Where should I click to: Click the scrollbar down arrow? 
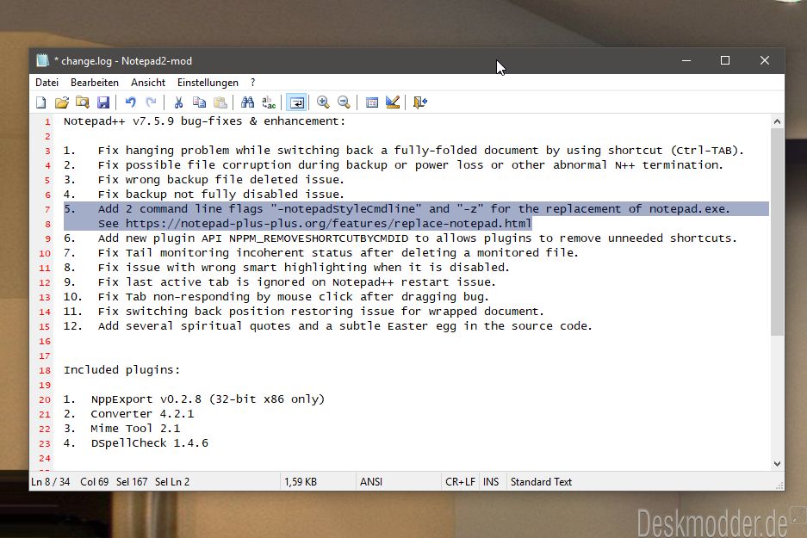pyautogui.click(x=777, y=464)
